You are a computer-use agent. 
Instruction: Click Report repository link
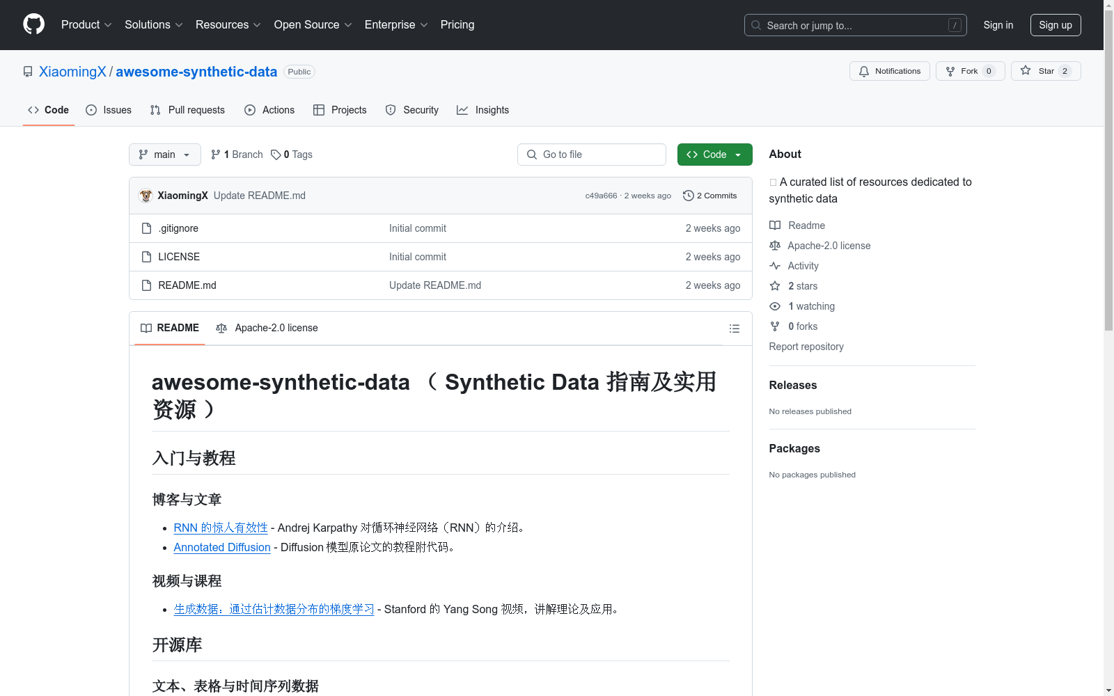pyautogui.click(x=806, y=347)
